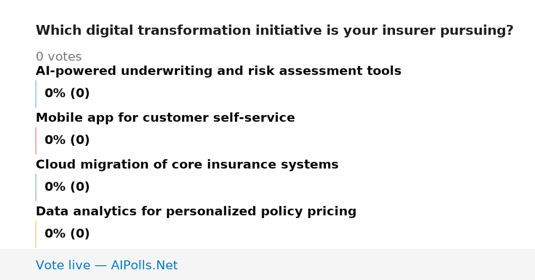Image resolution: width=535 pixels, height=280 pixels.
Task: Click the blue result bar for AI-powered underwriting
Action: click(x=36, y=94)
